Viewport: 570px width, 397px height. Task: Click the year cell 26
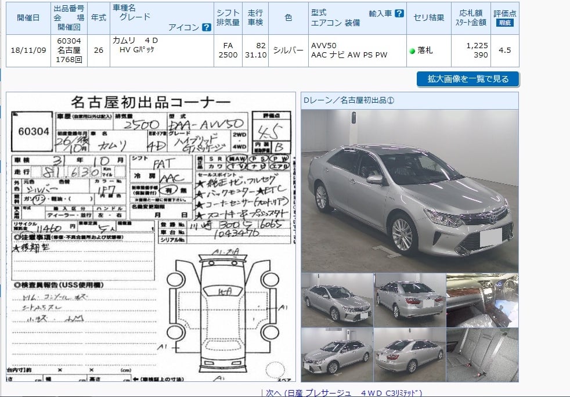pos(99,50)
